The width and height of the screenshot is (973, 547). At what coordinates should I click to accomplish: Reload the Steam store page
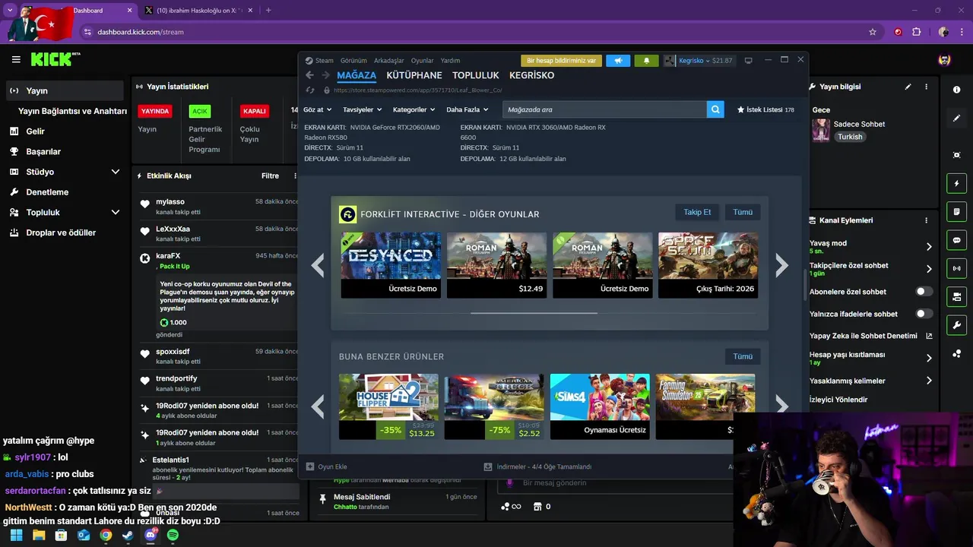pyautogui.click(x=309, y=90)
